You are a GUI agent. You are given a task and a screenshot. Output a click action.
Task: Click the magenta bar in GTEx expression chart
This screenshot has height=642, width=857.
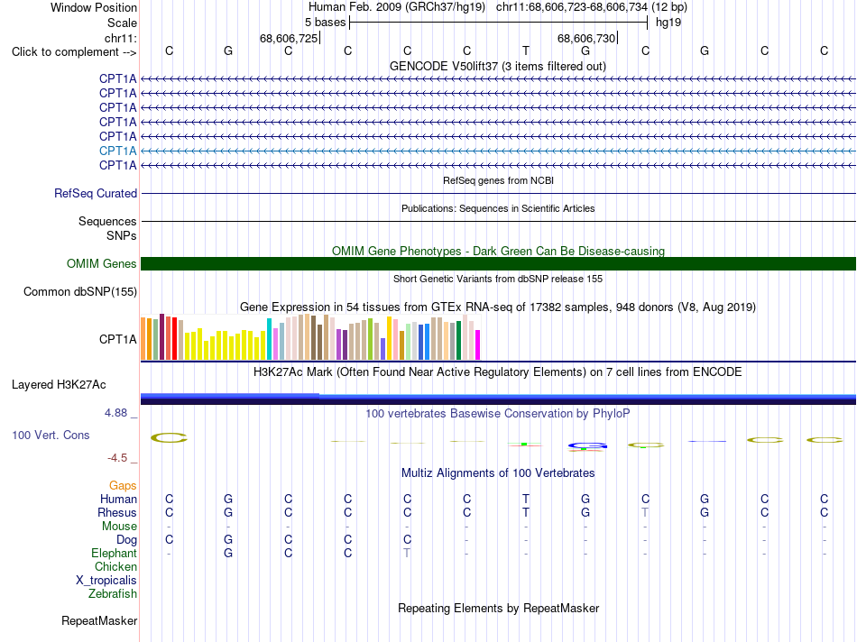coord(478,344)
